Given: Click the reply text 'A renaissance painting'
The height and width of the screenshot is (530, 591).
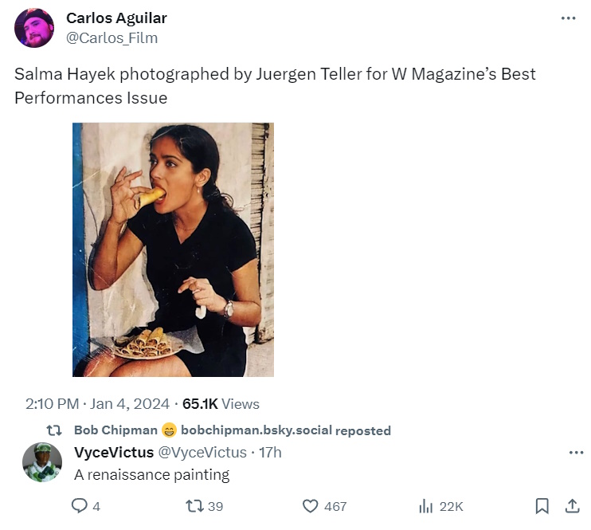Looking at the screenshot, I should pyautogui.click(x=151, y=475).
